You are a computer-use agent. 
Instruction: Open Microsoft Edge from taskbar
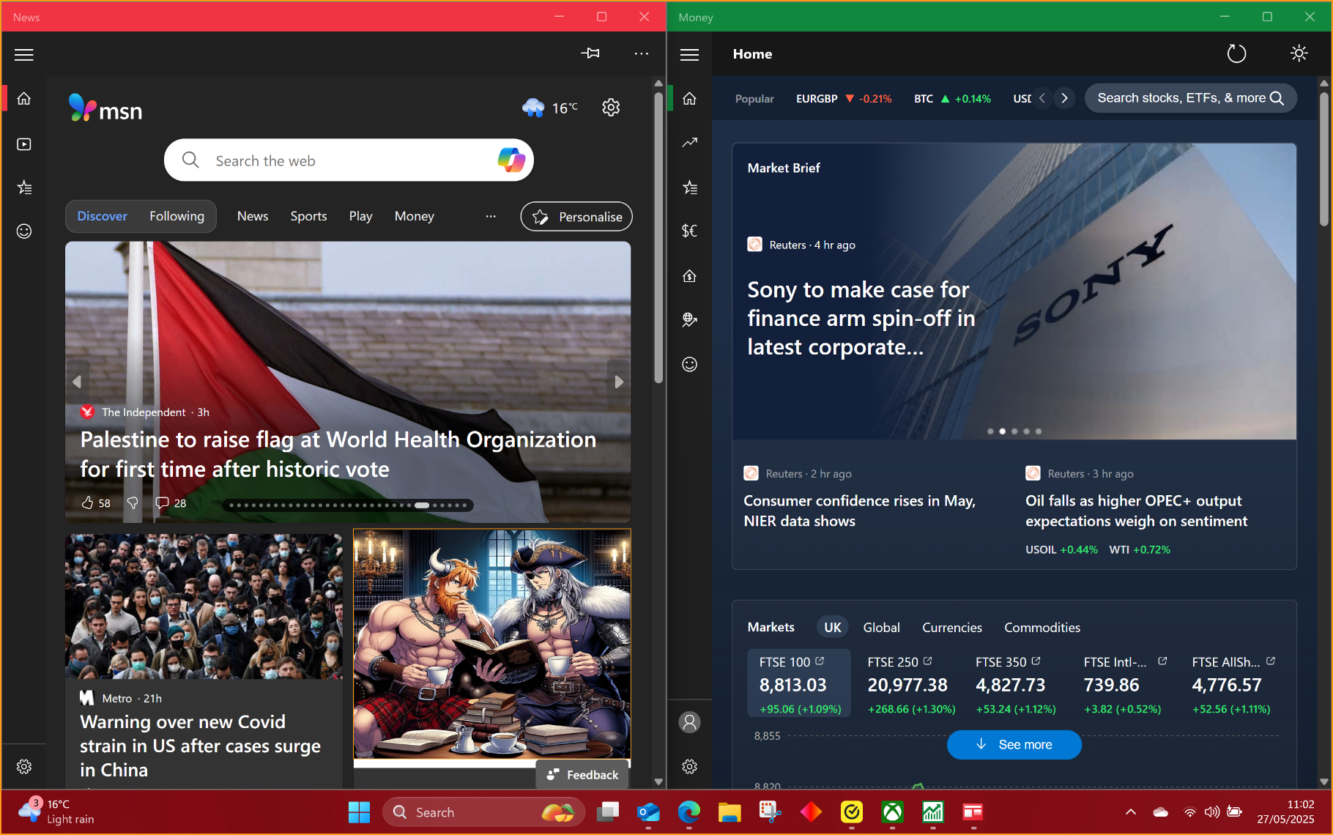coord(688,812)
